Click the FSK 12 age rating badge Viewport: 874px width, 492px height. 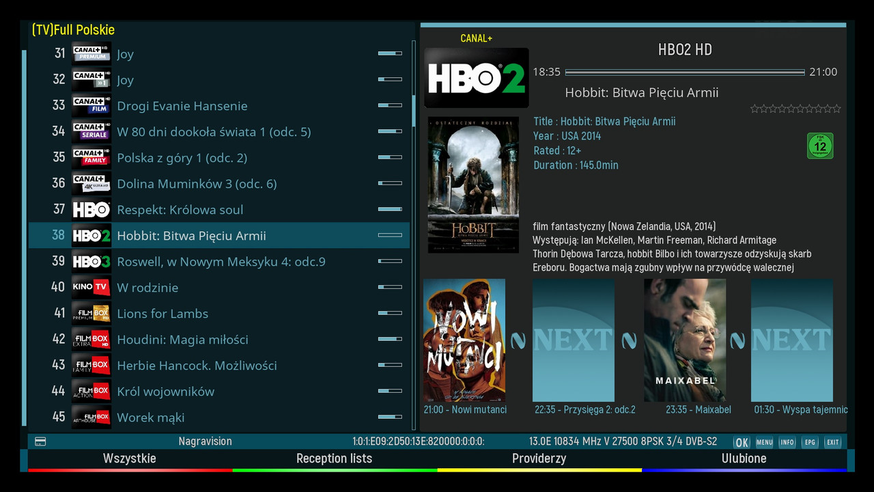(x=820, y=146)
